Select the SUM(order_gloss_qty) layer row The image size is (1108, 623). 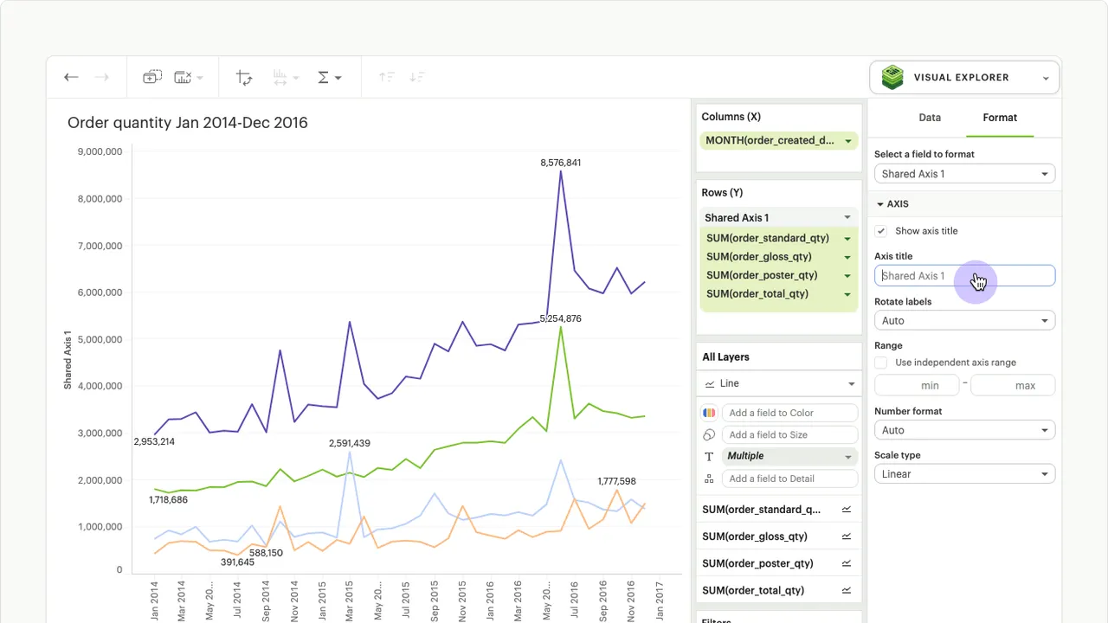click(x=778, y=536)
